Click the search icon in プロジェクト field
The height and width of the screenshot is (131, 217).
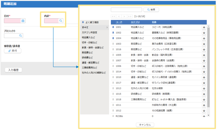tap(20, 36)
